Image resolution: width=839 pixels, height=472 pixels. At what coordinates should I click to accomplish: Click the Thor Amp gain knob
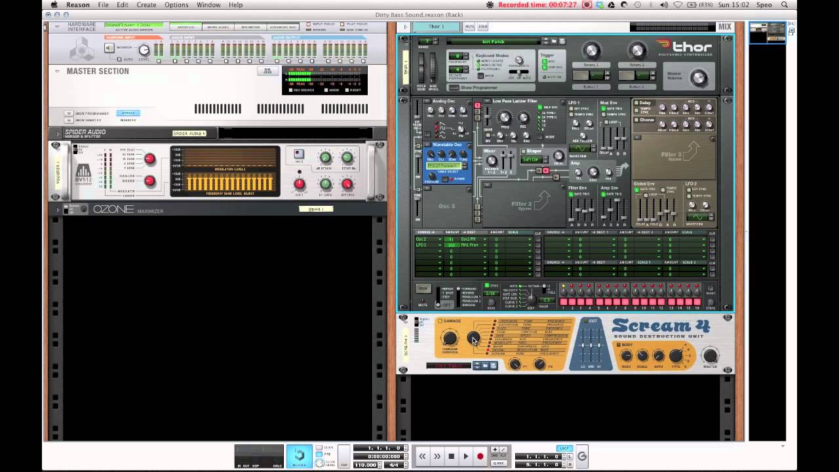(593, 173)
